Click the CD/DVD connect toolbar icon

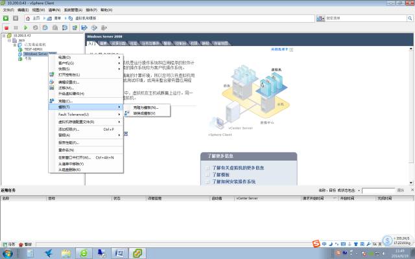pyautogui.click(x=94, y=27)
